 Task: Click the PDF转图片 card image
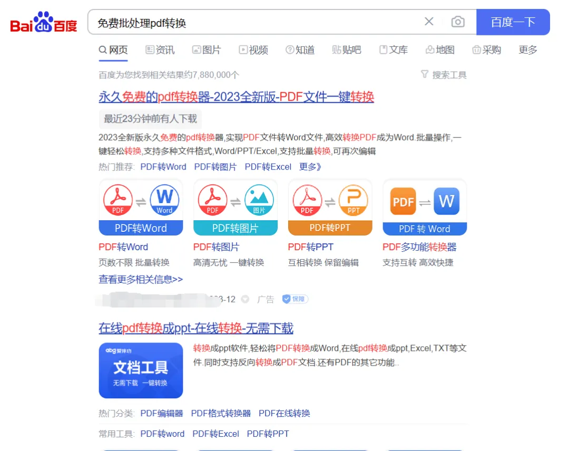coord(236,208)
